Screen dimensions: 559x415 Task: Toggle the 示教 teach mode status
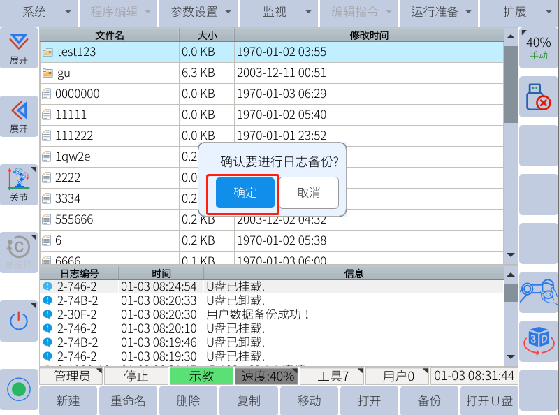tap(201, 377)
